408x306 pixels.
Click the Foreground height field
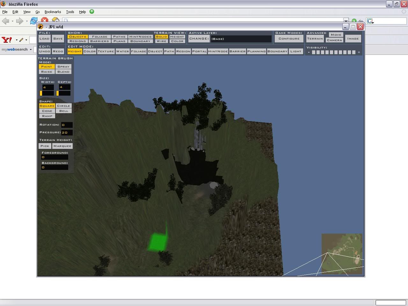click(x=55, y=157)
